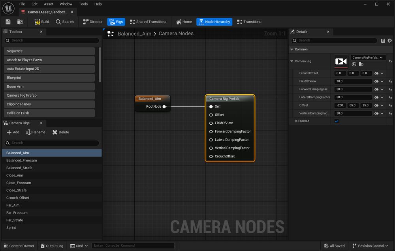The image size is (395, 251).
Task: Reset ForwardDampingFactor to its default
Action: click(390, 89)
